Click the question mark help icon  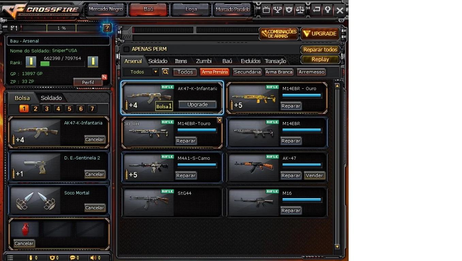107,28
